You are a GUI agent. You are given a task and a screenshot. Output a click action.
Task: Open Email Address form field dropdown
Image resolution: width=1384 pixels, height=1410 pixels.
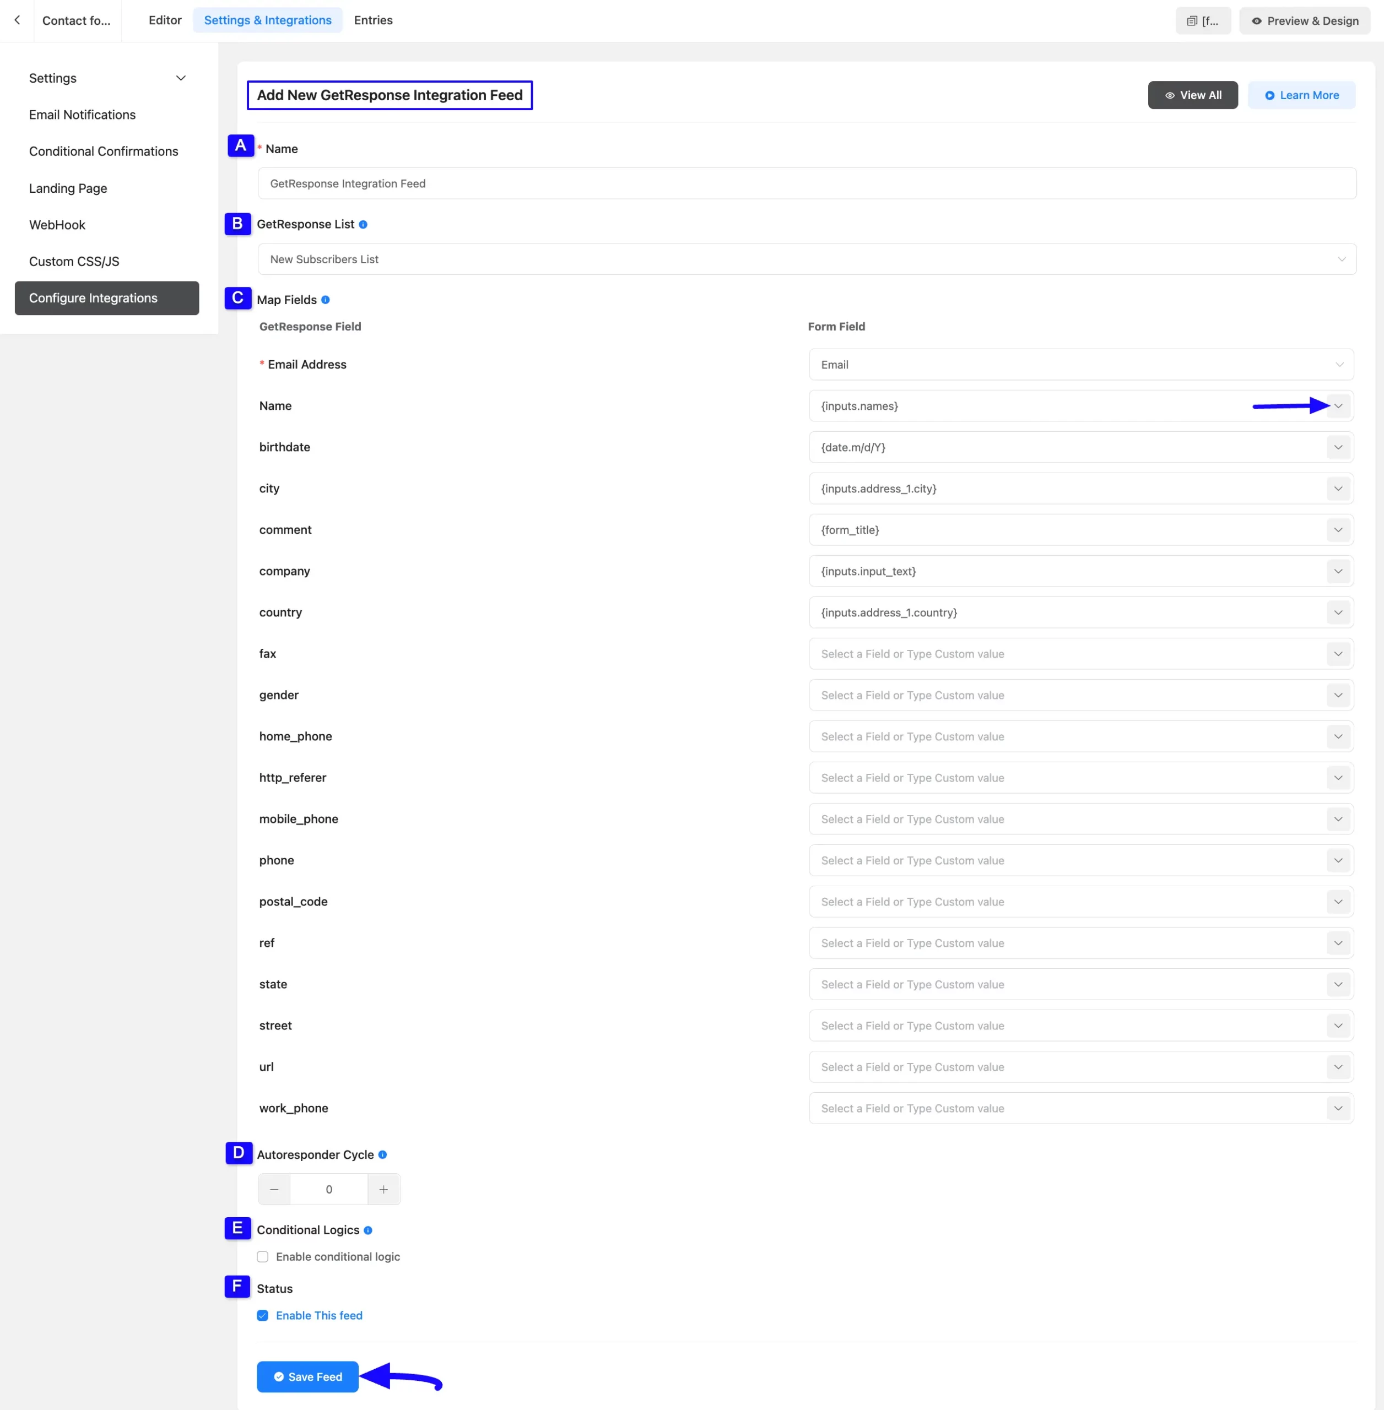point(1081,365)
